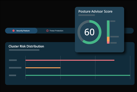Screen dimensions: 137x92
Task: Click the pink bar in Cluster Risk Distribution
Action: click(70, 60)
